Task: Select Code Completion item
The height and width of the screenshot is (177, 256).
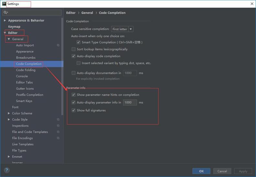Action: (29, 64)
